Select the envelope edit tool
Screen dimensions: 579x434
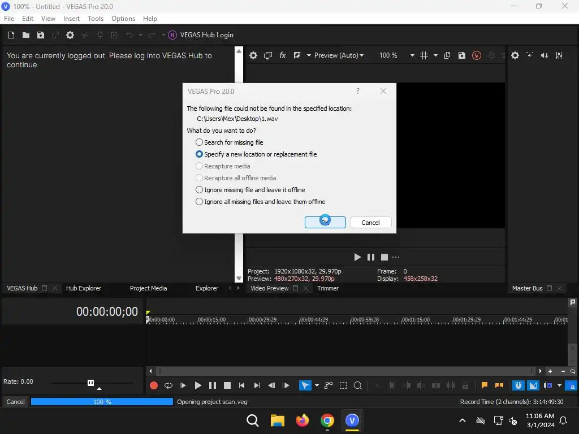[329, 385]
